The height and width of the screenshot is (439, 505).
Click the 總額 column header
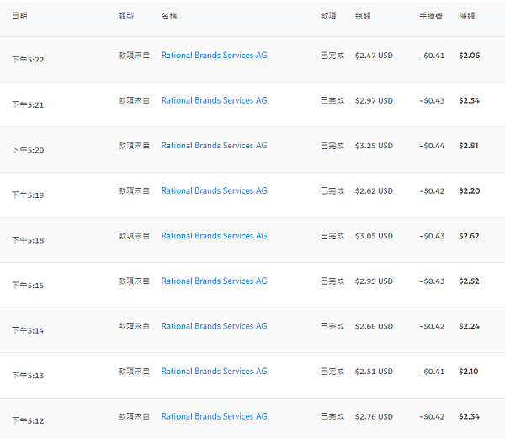363,16
